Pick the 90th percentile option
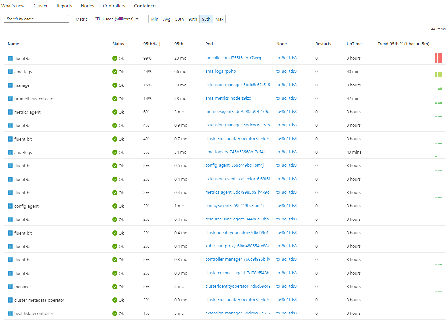Screen dimensions: 448x323 click(193, 19)
